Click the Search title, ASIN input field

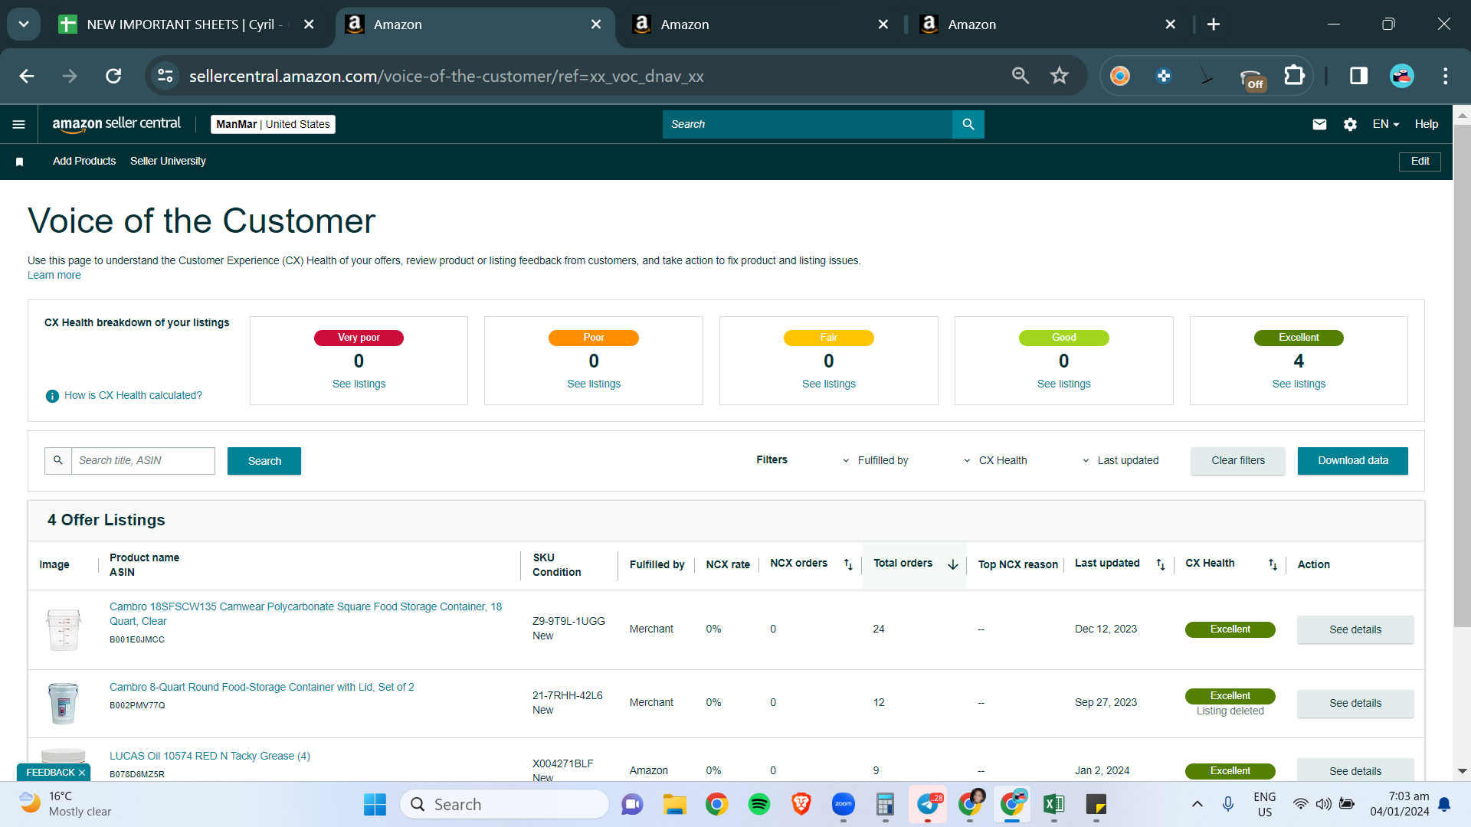click(143, 461)
